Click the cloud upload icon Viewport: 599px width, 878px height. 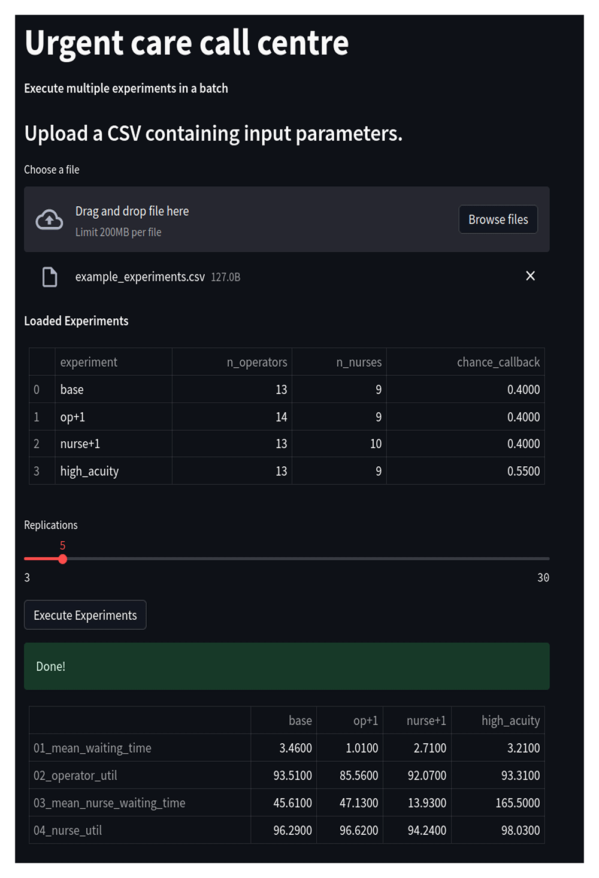click(x=49, y=220)
